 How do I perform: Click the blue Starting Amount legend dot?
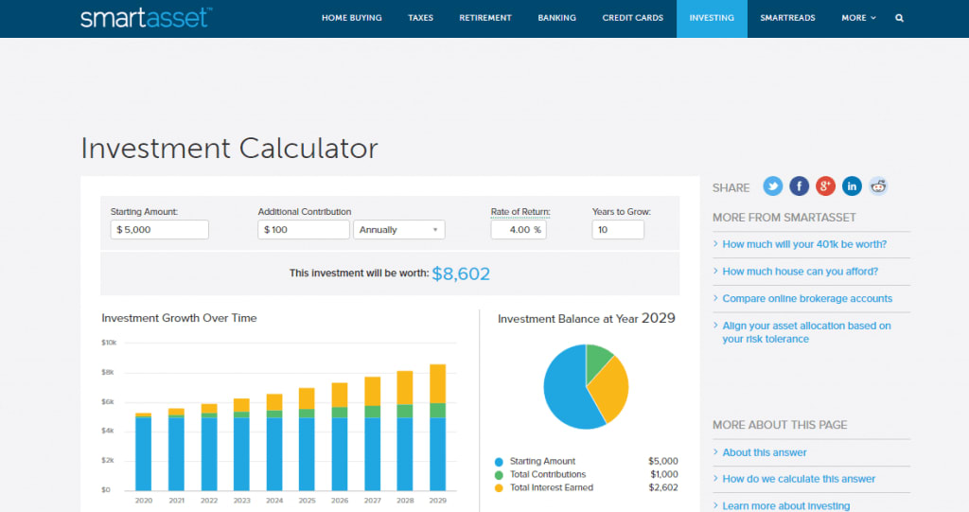tap(499, 462)
